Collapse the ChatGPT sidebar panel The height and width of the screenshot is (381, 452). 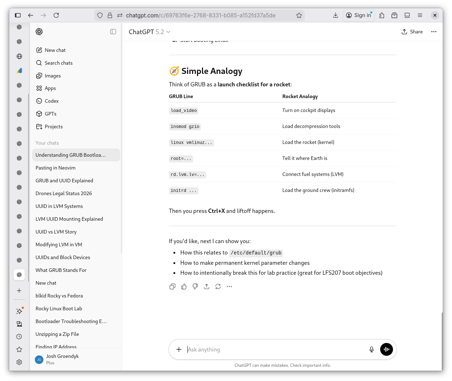[x=113, y=32]
